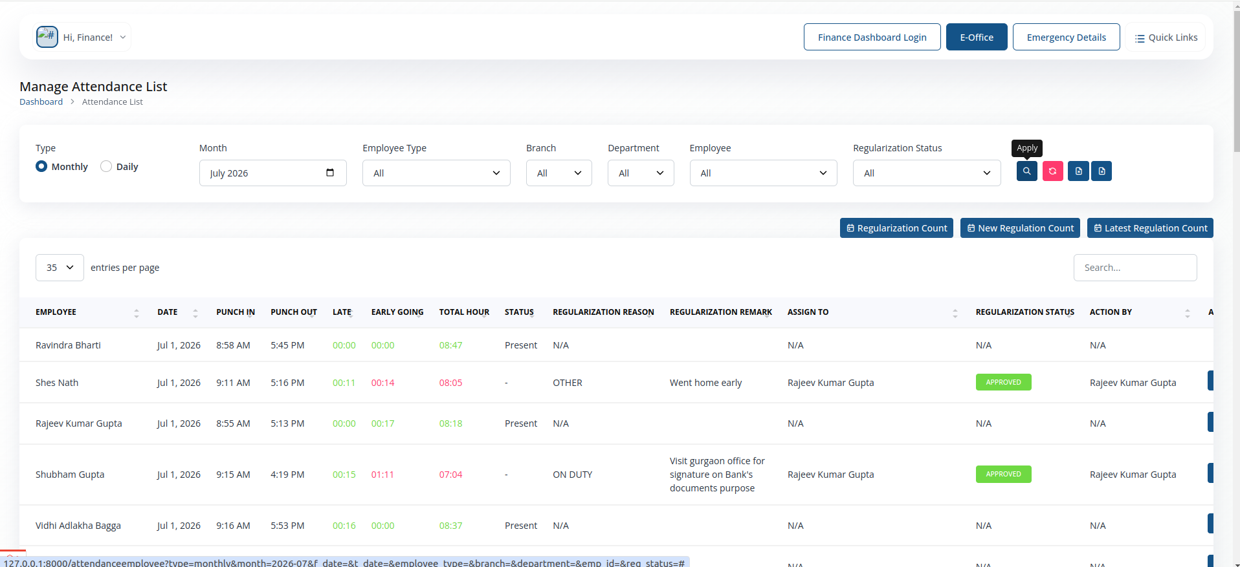Click the Approved badge in Shes Nath row

[x=1004, y=382]
